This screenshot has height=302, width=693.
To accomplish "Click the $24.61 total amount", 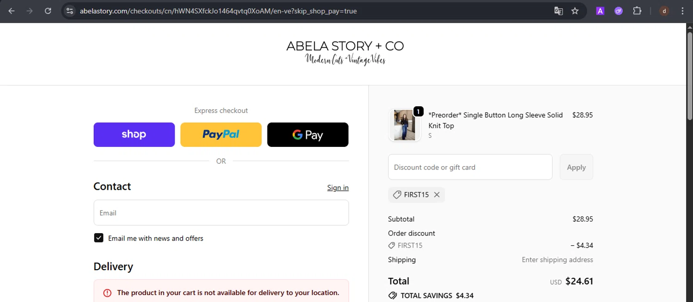I will coord(579,281).
